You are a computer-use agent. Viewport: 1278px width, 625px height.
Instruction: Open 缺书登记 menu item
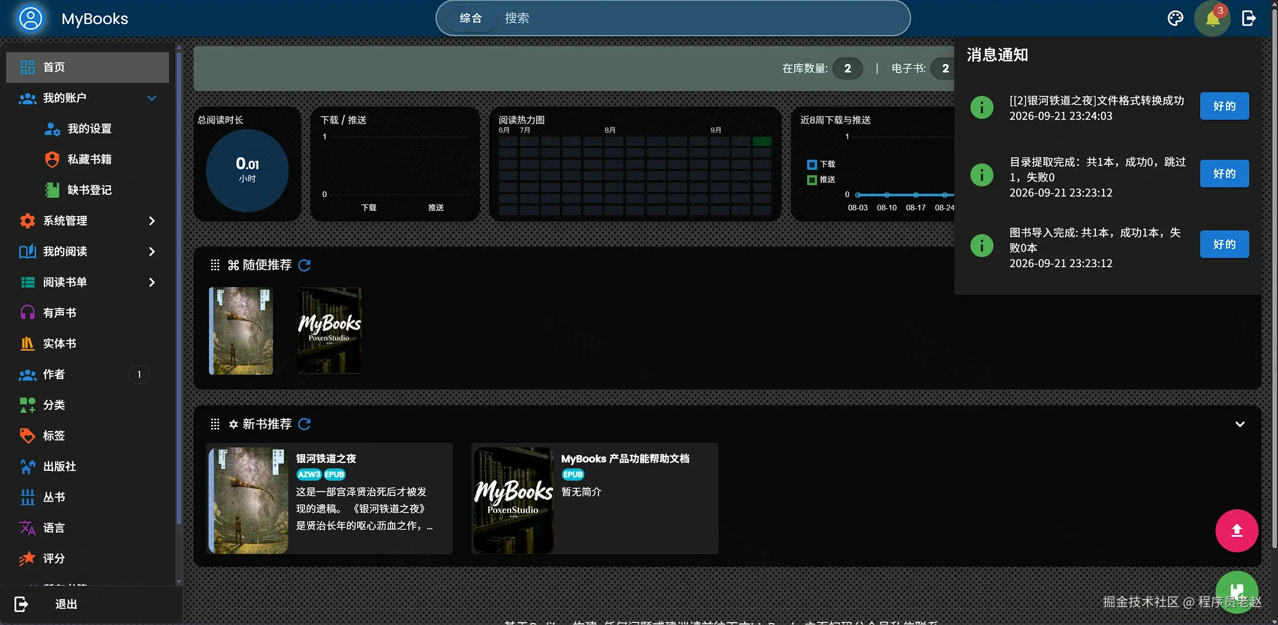point(87,190)
